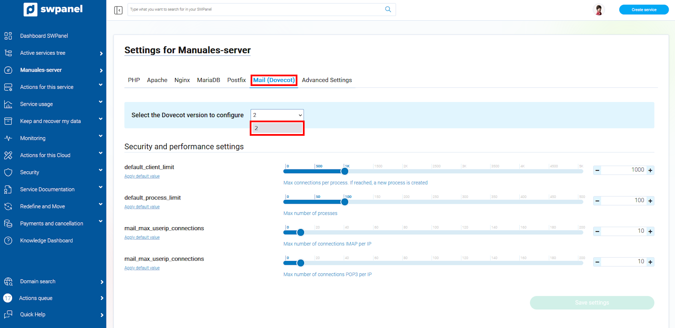Viewport: 675px width, 328px height.
Task: Expand Keep and recover my data
Action: tap(100, 119)
